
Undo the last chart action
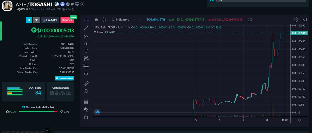click(x=134, y=19)
